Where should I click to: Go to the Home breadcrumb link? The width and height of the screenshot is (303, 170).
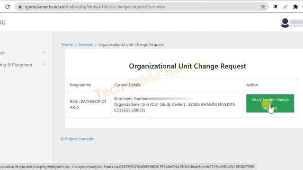tap(67, 45)
